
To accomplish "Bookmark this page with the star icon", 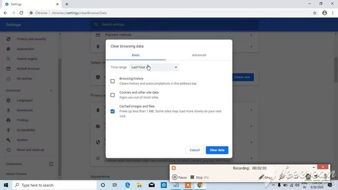I will [x=315, y=13].
